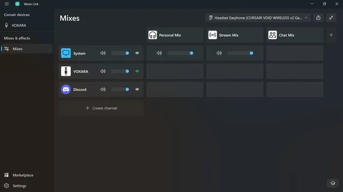Open Settings from the sidebar
This screenshot has width=343, height=192.
tap(27, 186)
